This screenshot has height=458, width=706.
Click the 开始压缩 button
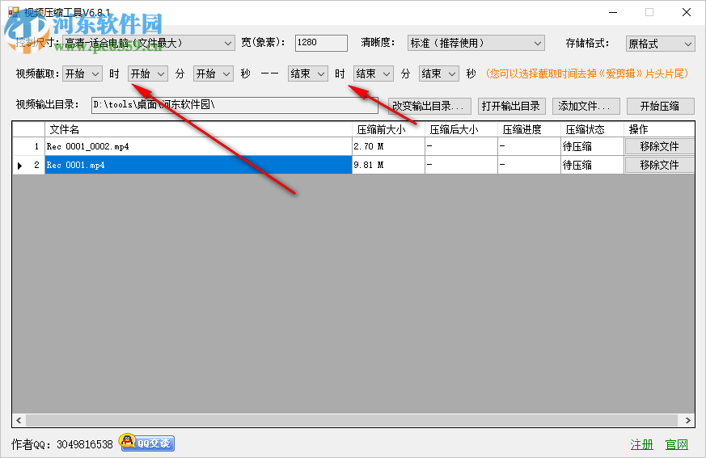660,106
